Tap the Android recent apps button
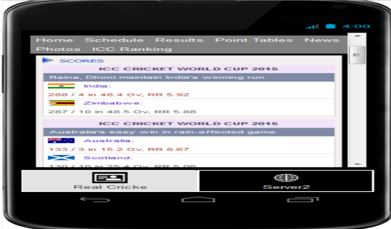Viewport: 391px width, 229px height. pos(303,199)
